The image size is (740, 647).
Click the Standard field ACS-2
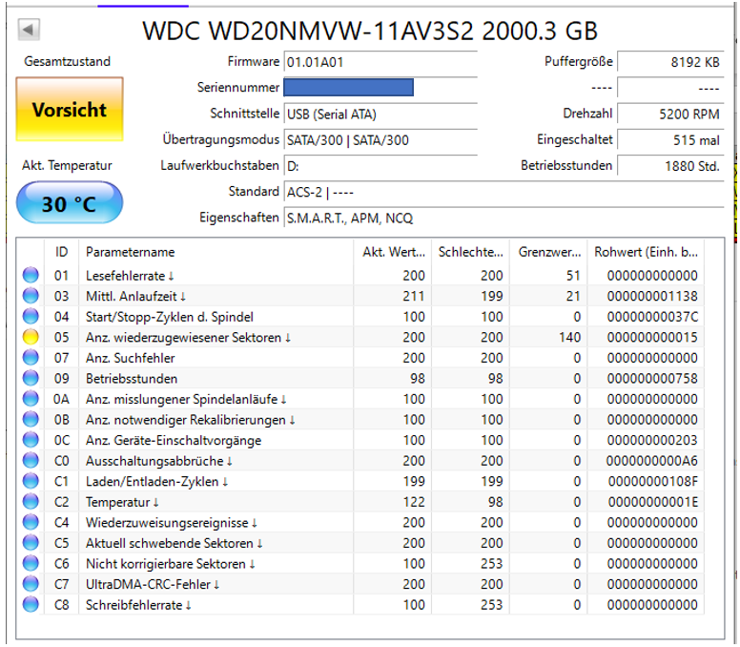[504, 192]
